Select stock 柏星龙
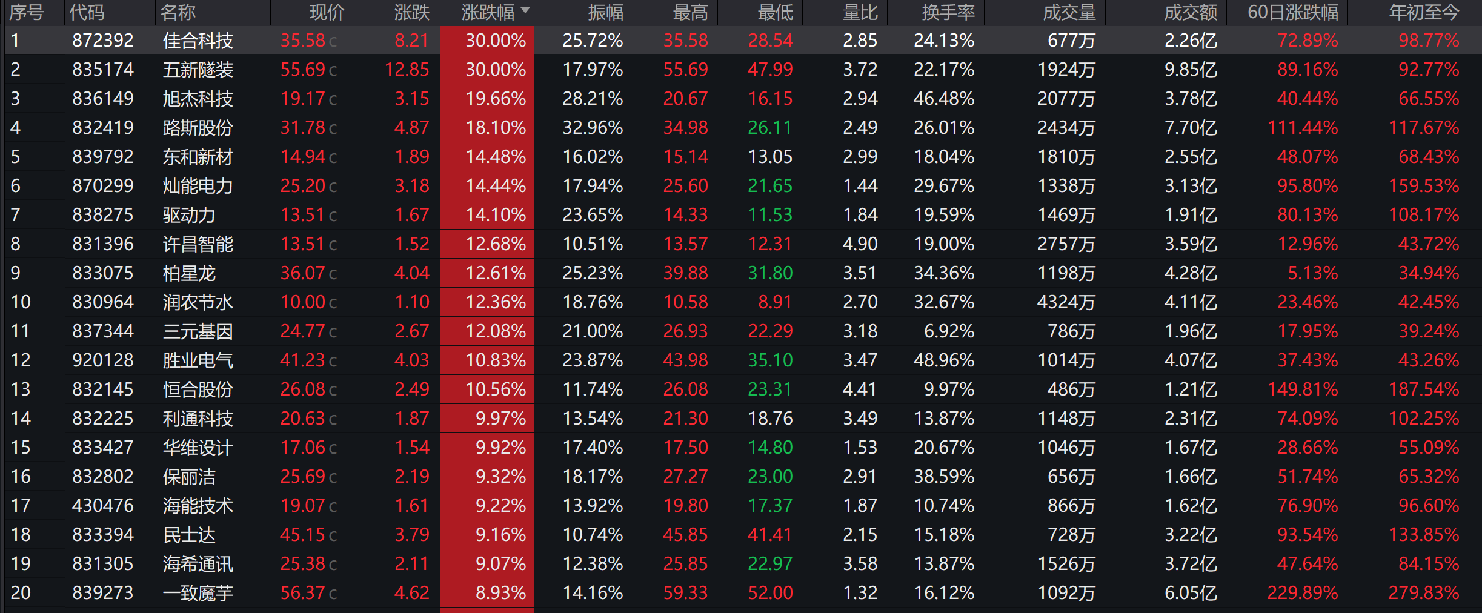This screenshot has height=613, width=1482. pyautogui.click(x=189, y=273)
